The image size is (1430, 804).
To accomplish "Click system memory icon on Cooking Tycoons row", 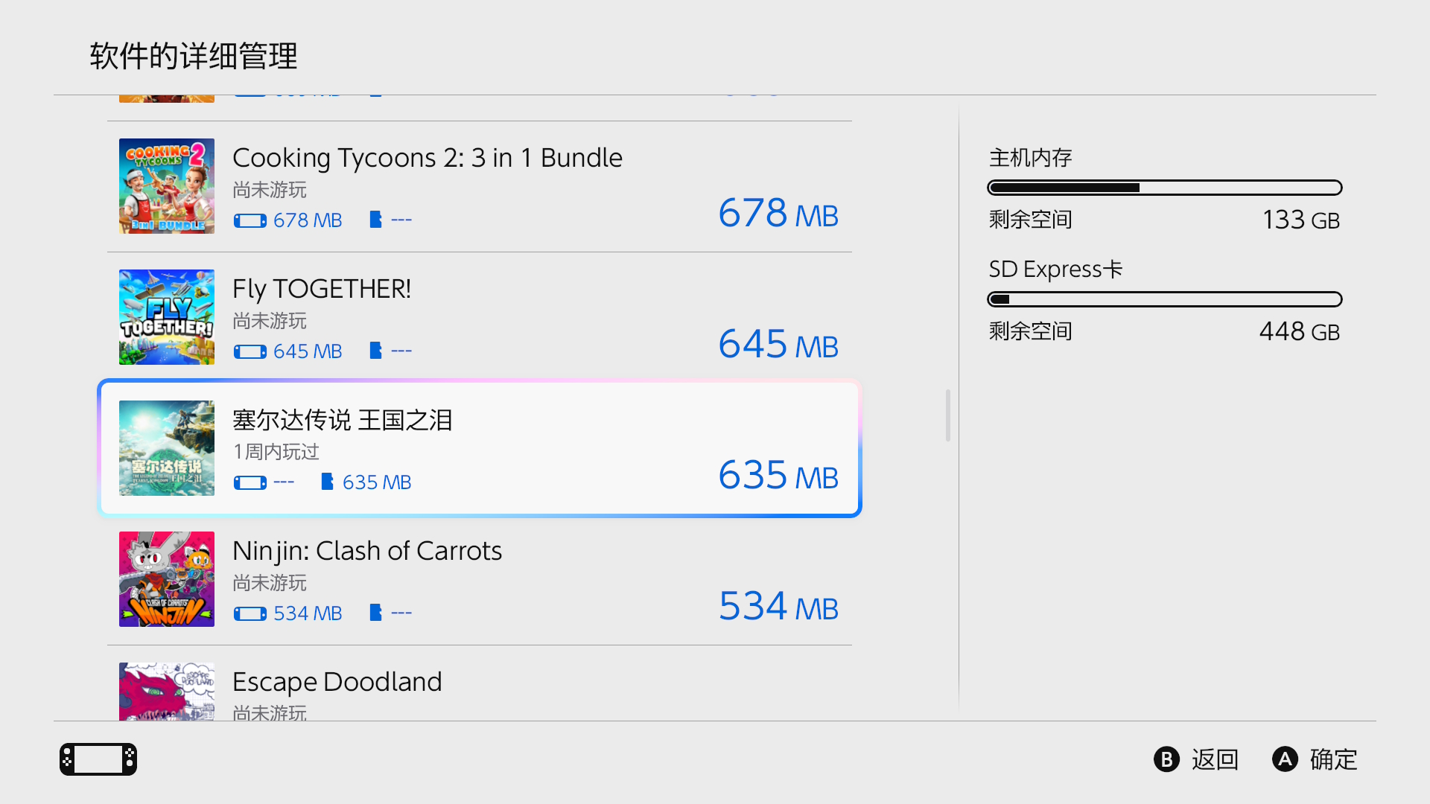I will click(x=250, y=220).
